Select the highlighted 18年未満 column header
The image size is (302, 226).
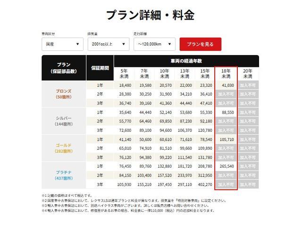pos(226,73)
